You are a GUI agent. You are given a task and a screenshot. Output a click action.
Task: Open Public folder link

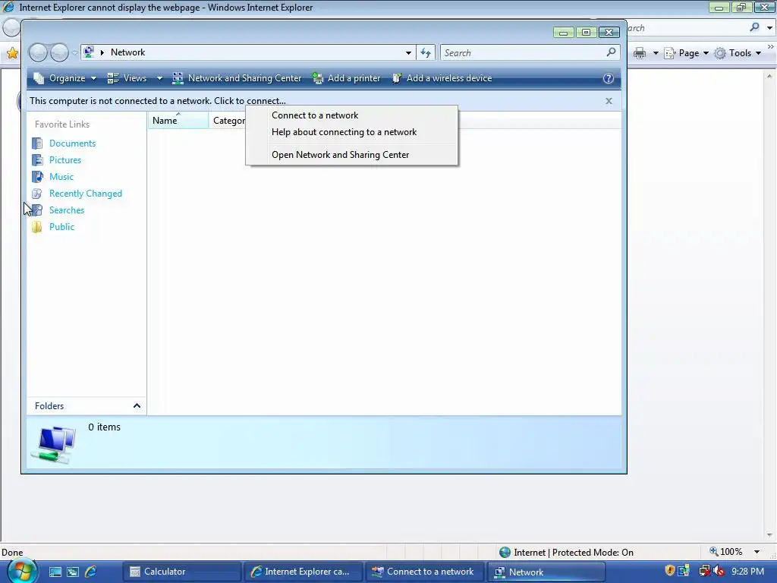click(61, 226)
